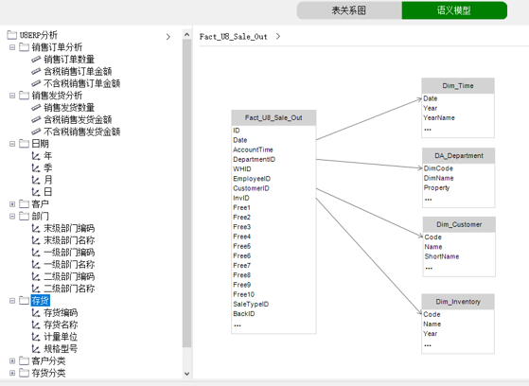Viewport: 529px width, 386px height.
Task: Switch to the 表关系图 tab
Action: click(349, 10)
